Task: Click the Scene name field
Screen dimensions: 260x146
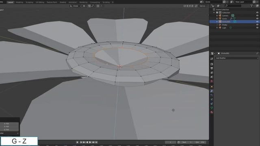Action: tap(214, 2)
